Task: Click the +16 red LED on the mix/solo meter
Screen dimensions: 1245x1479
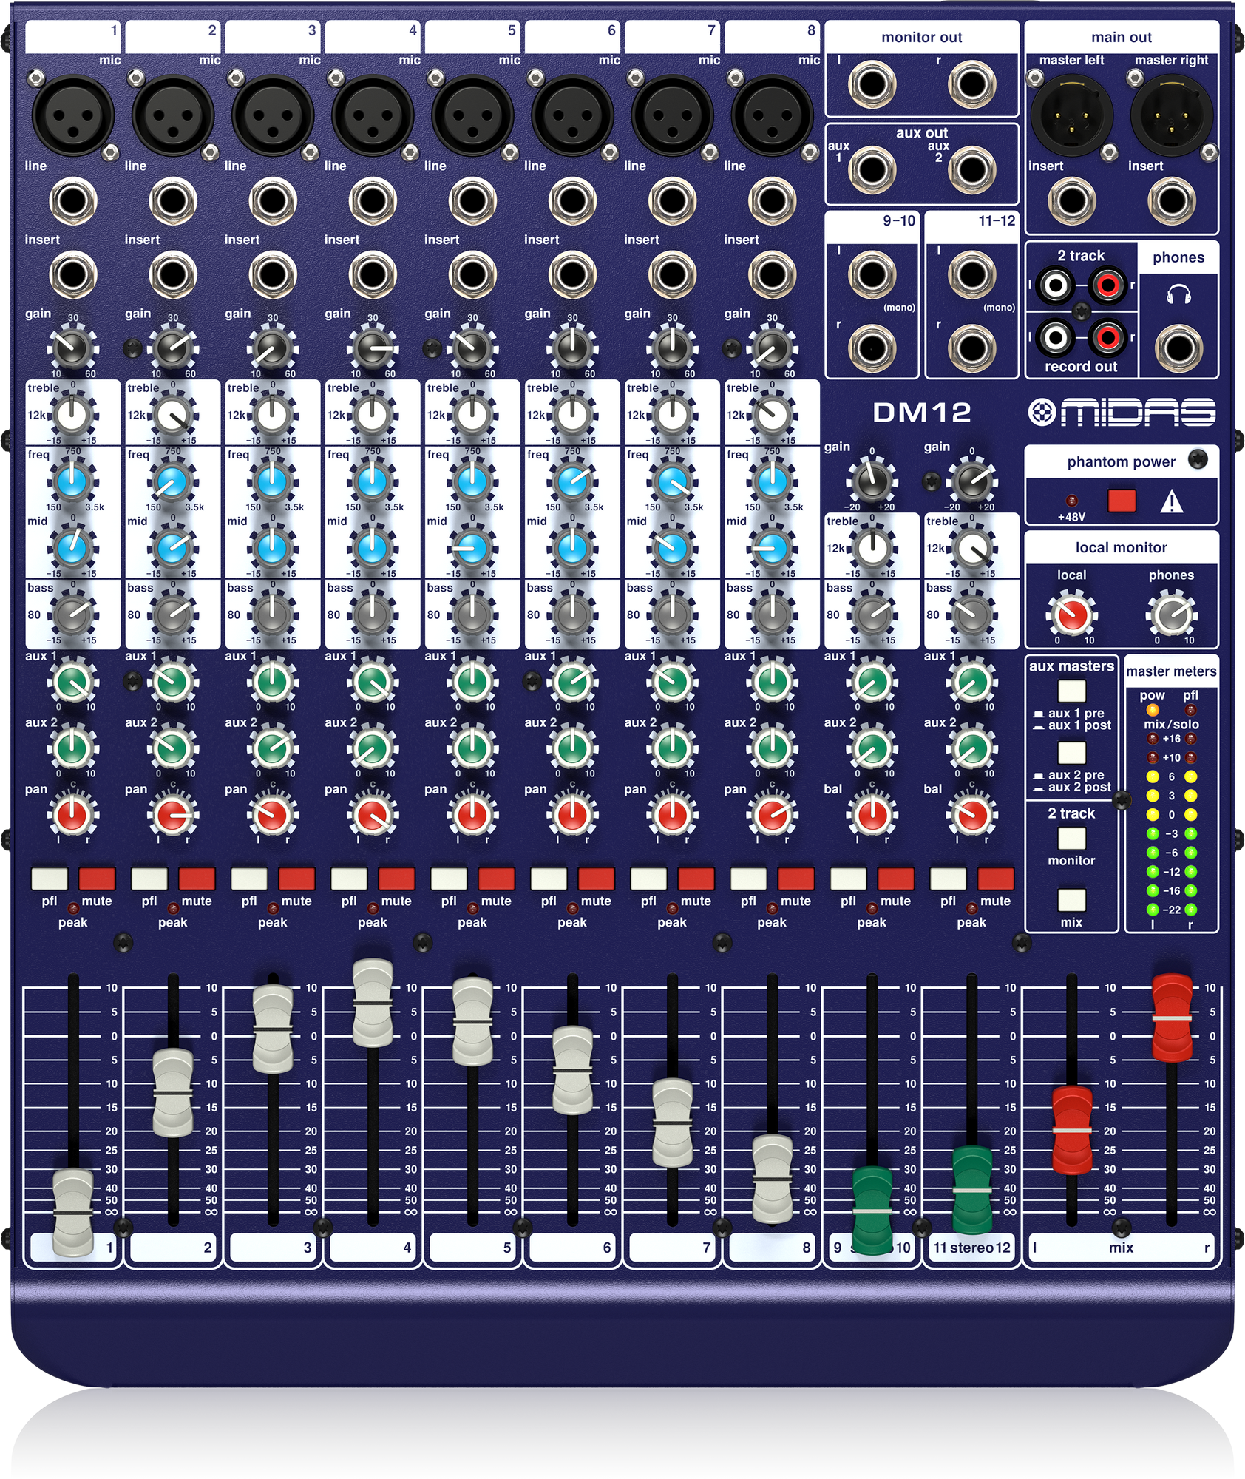Action: (x=1153, y=739)
